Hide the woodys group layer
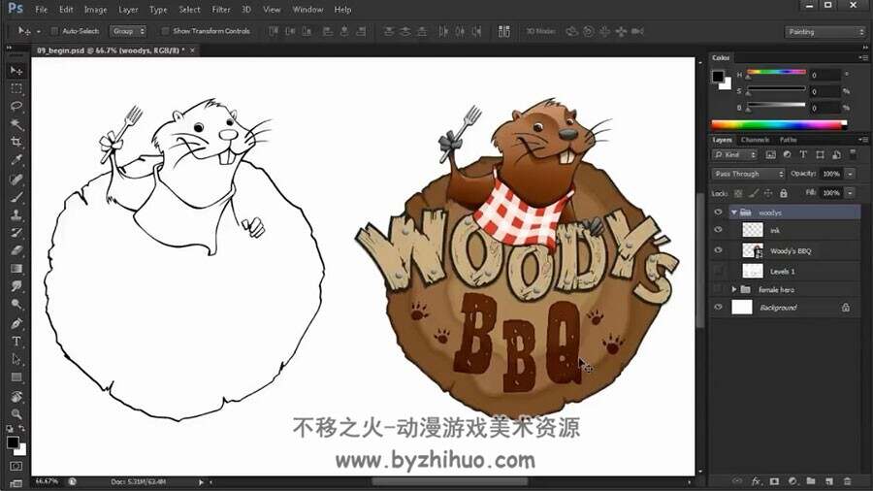This screenshot has width=873, height=491. point(718,213)
